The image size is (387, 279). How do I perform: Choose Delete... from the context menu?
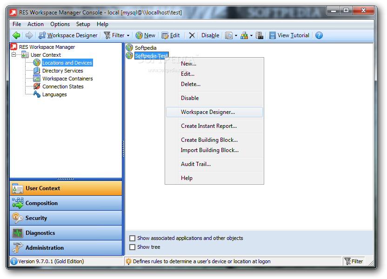214,84
